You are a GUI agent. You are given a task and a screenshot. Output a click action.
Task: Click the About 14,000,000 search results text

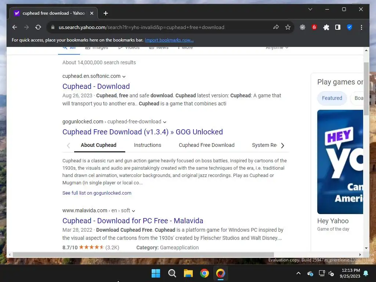point(99,62)
